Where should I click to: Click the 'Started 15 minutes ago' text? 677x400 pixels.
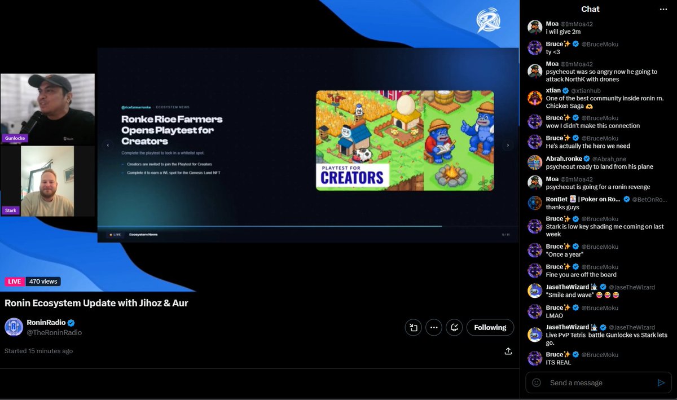38,351
